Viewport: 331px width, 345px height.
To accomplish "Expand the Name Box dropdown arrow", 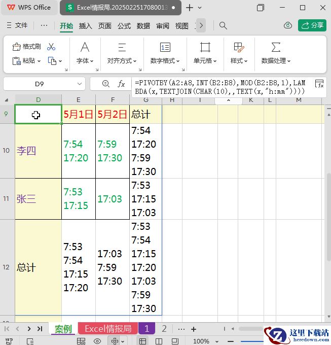I will (x=80, y=84).
